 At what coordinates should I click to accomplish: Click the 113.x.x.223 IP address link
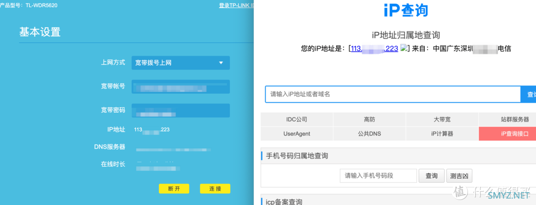(374, 49)
